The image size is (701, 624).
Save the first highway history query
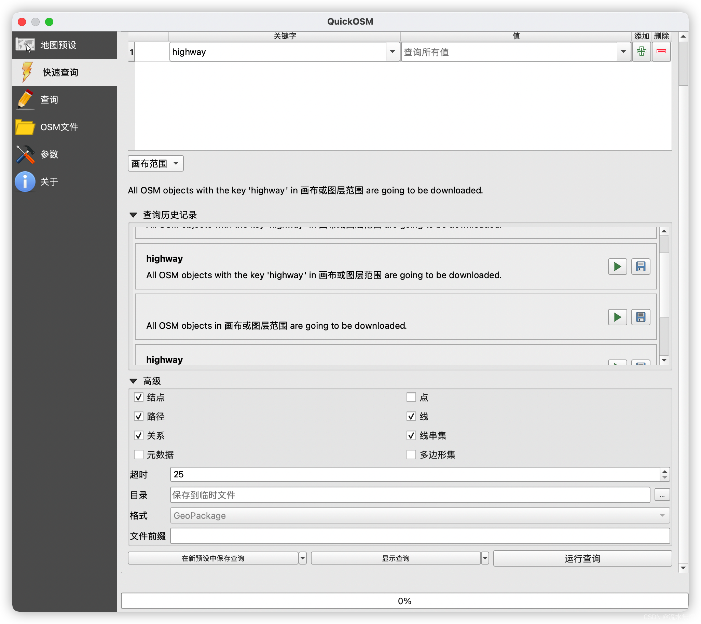pos(640,267)
